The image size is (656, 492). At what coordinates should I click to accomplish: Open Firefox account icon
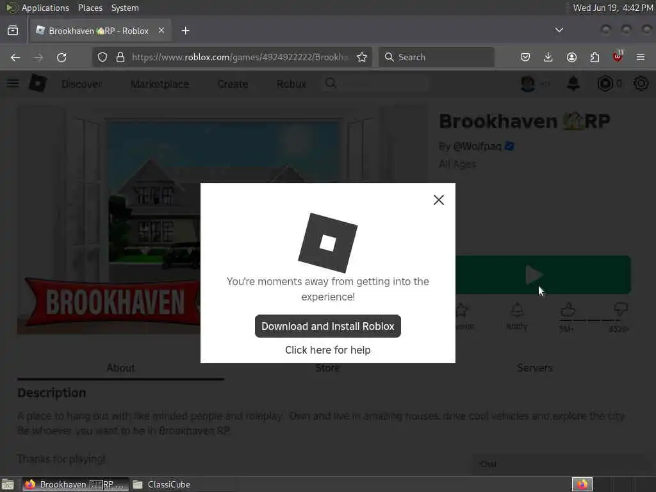coord(571,57)
